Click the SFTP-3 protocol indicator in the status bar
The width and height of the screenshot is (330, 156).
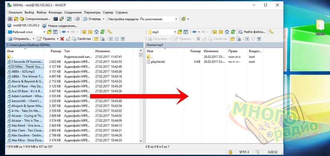[244, 152]
